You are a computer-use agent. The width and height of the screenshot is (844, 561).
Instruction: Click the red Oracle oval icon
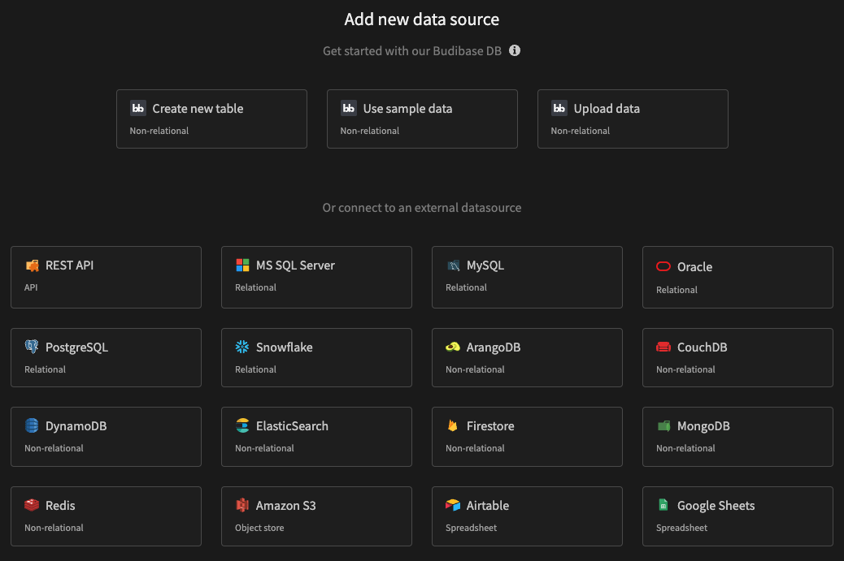pos(663,266)
